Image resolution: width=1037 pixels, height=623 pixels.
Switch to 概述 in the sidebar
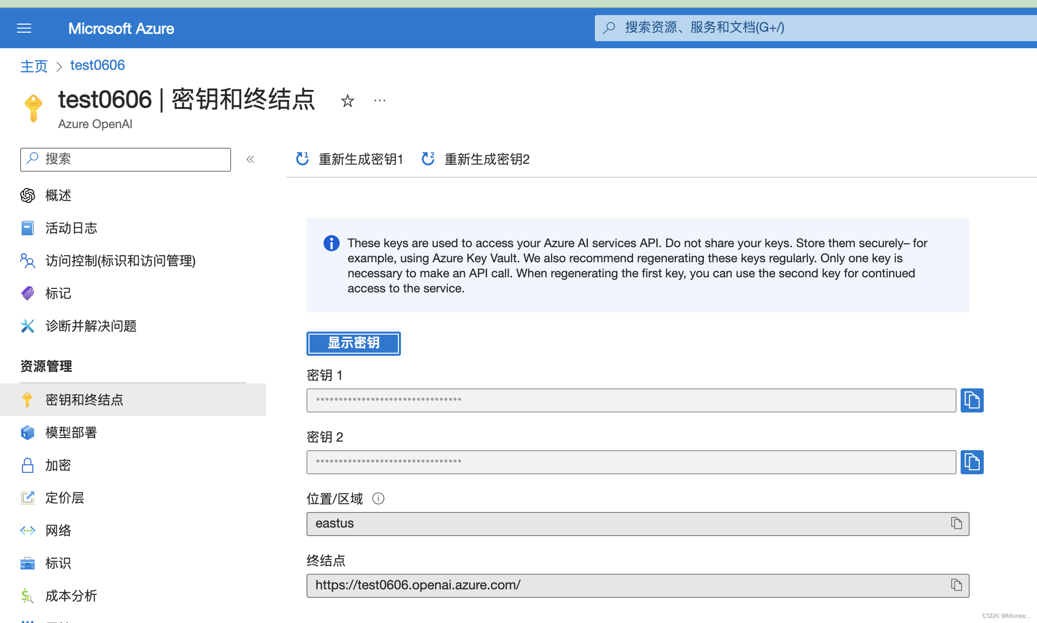[58, 195]
